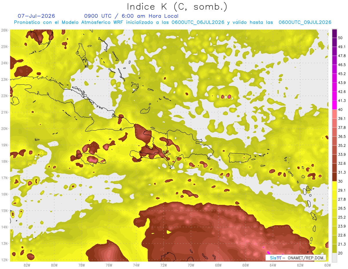Select the date text "07-Jul-2026"
348x269 pixels.
pyautogui.click(x=36, y=16)
